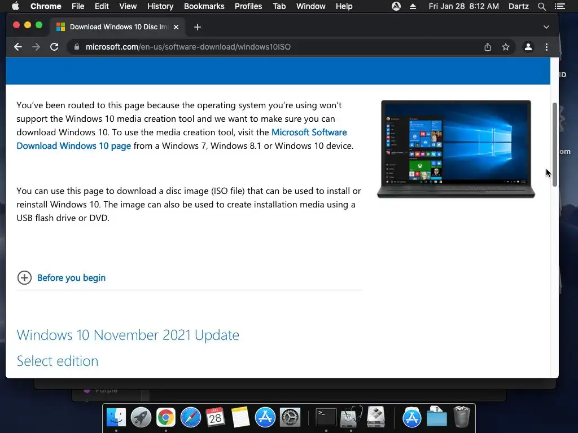The image size is (578, 433).
Task: Open the View menu
Action: (128, 6)
